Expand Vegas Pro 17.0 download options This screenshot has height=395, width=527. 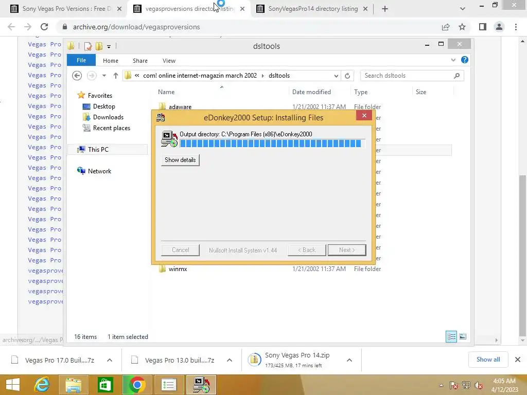coord(110,360)
